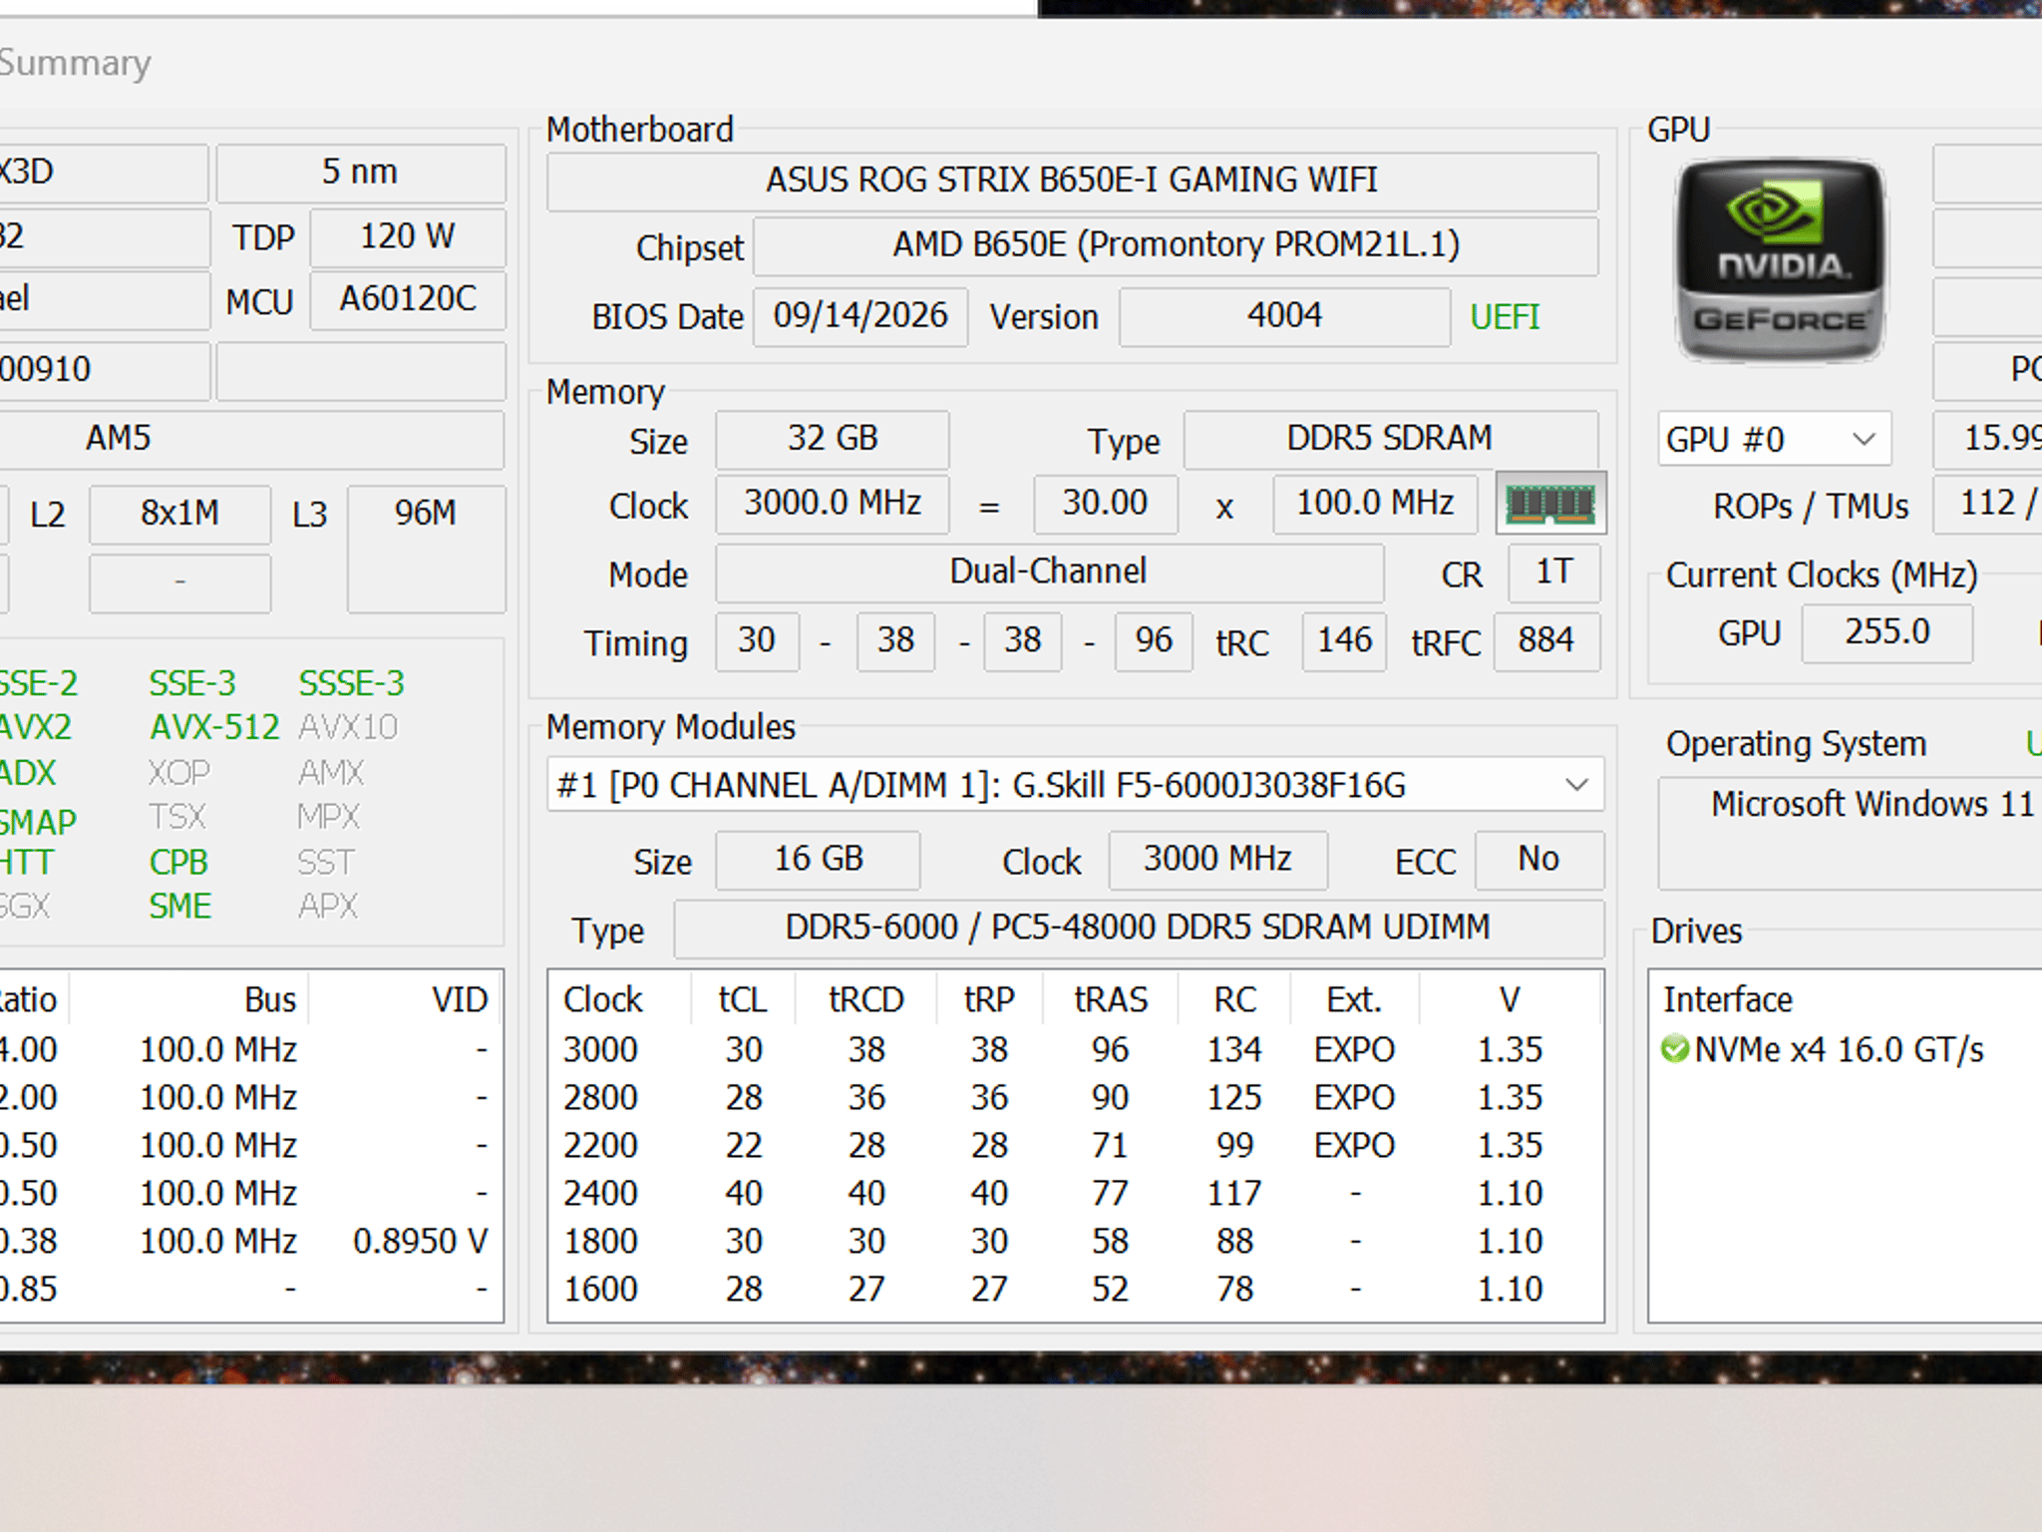
Task: Click the TDP value 120 W
Action: coord(408,237)
